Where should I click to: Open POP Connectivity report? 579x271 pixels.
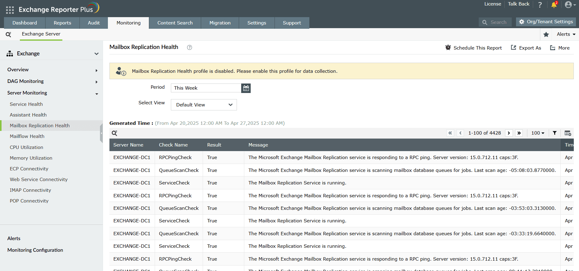tap(29, 201)
